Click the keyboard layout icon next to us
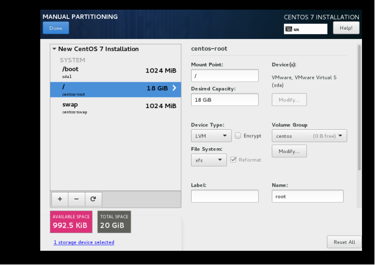Viewport: 375px width, 265px height. [x=288, y=29]
